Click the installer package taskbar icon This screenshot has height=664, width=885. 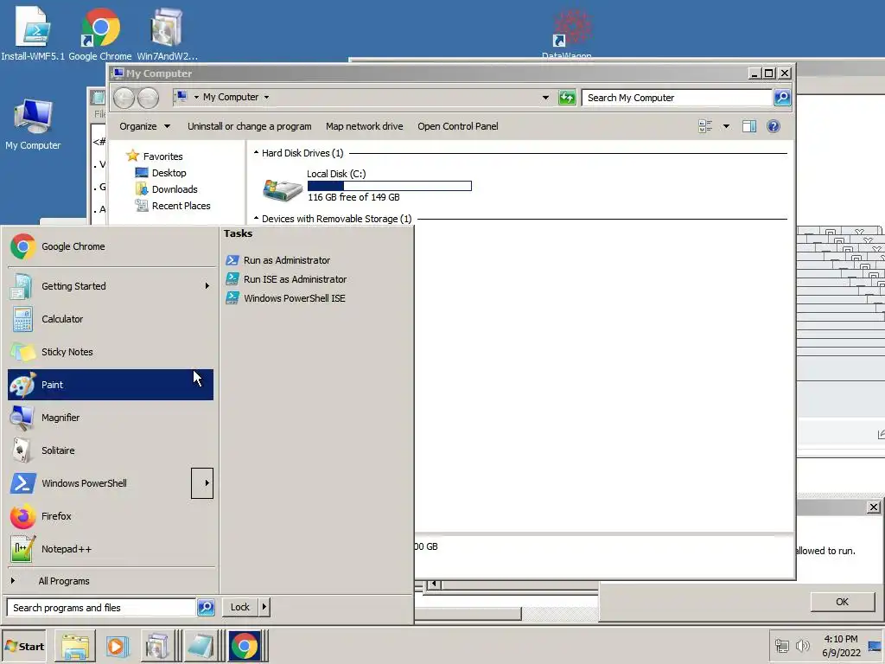[157, 647]
